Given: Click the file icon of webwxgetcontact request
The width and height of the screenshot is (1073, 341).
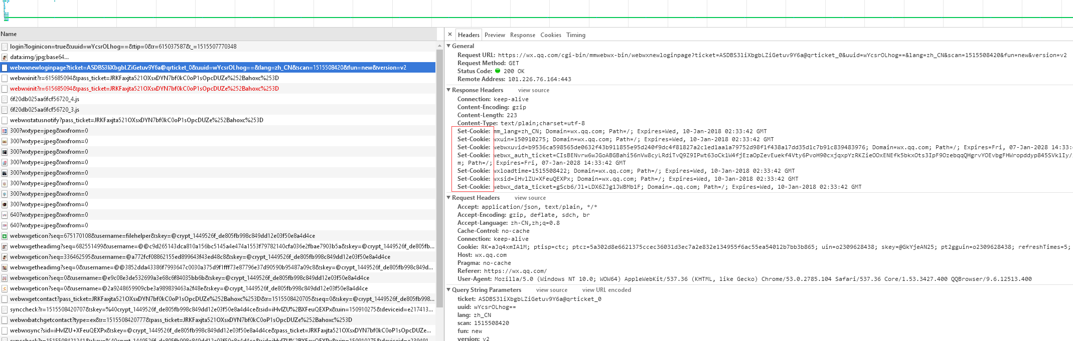Looking at the screenshot, I should click(5, 299).
